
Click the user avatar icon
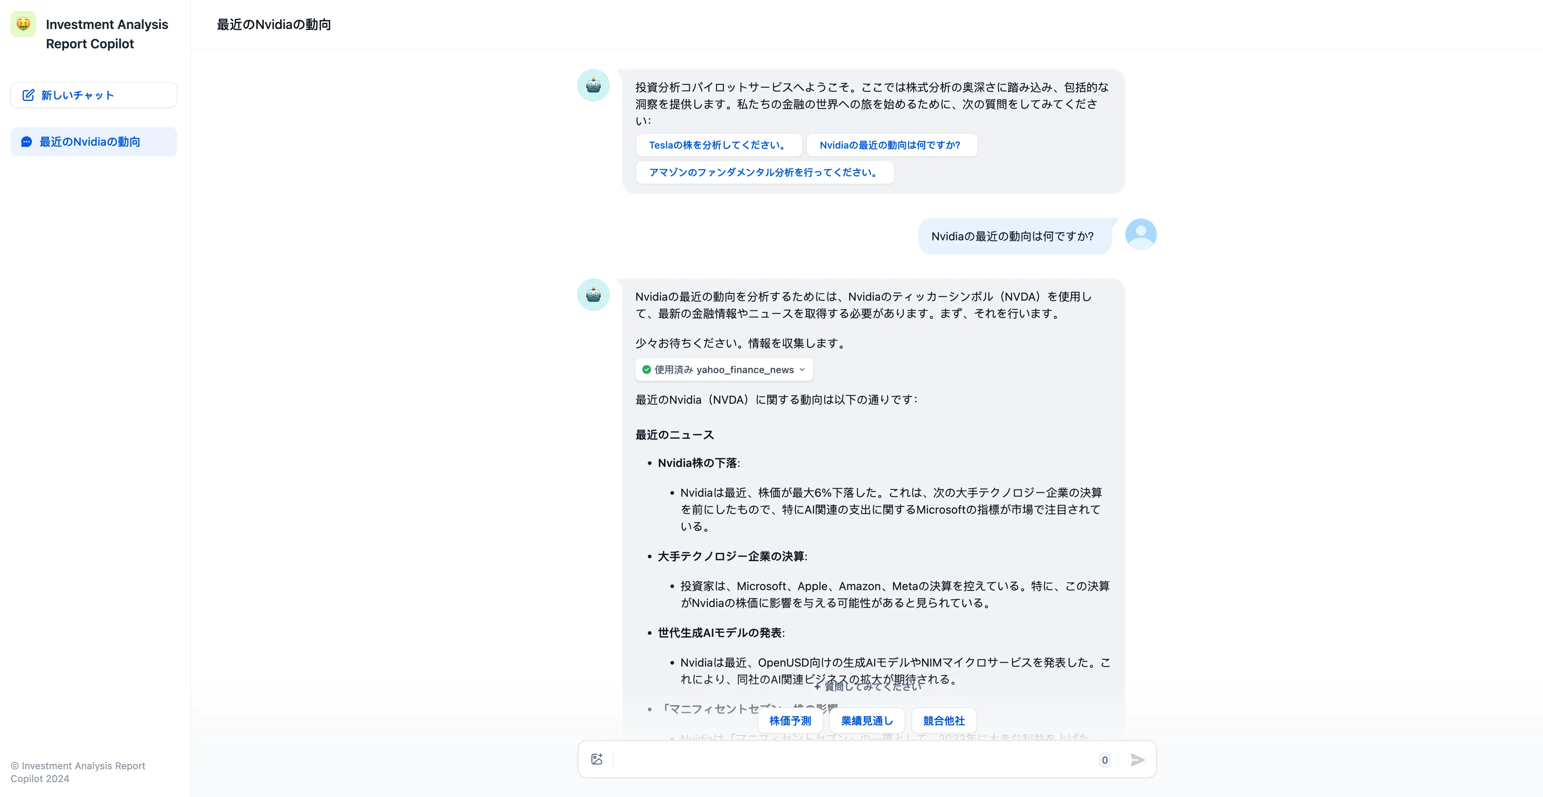(1140, 234)
